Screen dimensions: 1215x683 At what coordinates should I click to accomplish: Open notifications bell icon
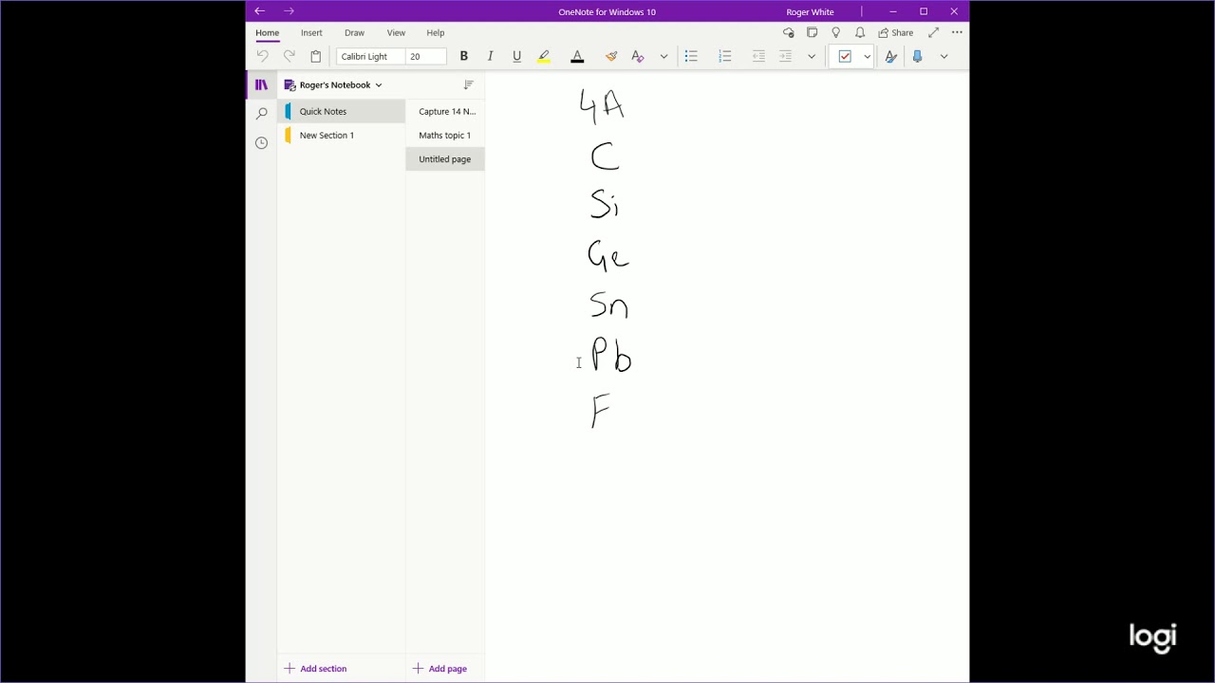tap(860, 33)
